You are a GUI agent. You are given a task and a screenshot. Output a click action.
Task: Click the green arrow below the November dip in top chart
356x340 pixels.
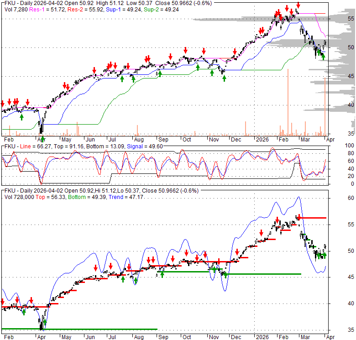[224, 78]
